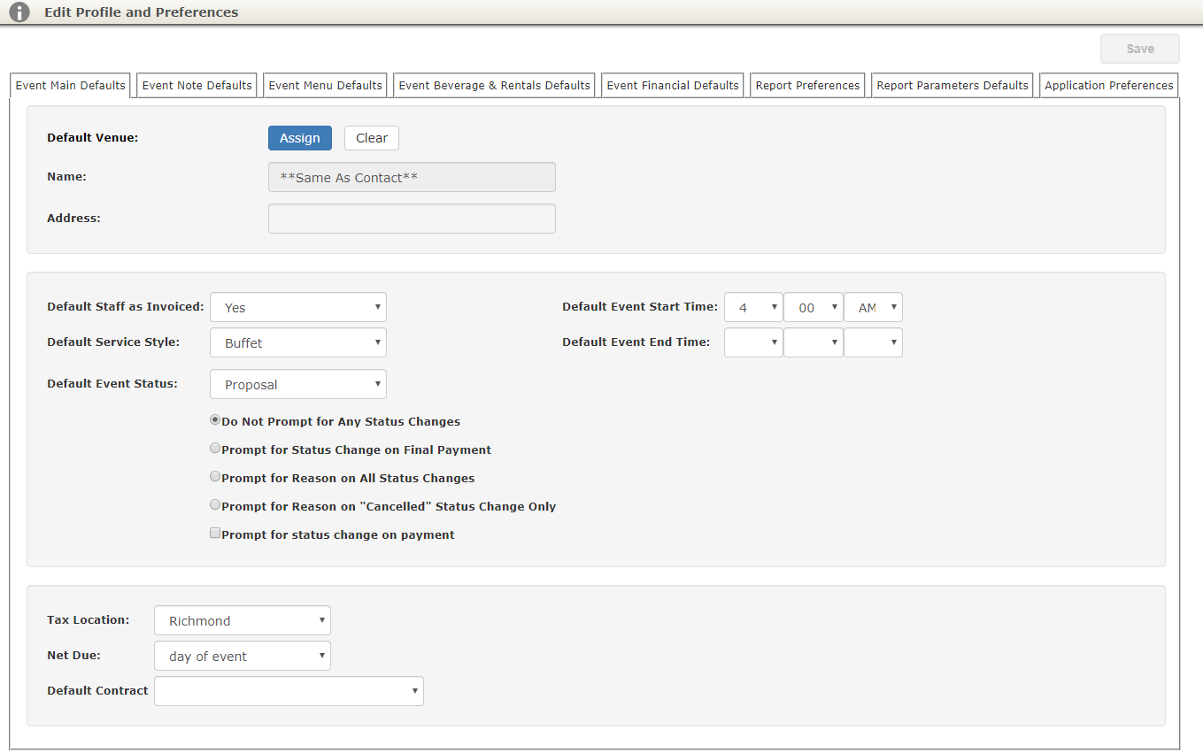
Task: Open Default Event Start Time AM/PM dropdown
Action: tap(874, 307)
